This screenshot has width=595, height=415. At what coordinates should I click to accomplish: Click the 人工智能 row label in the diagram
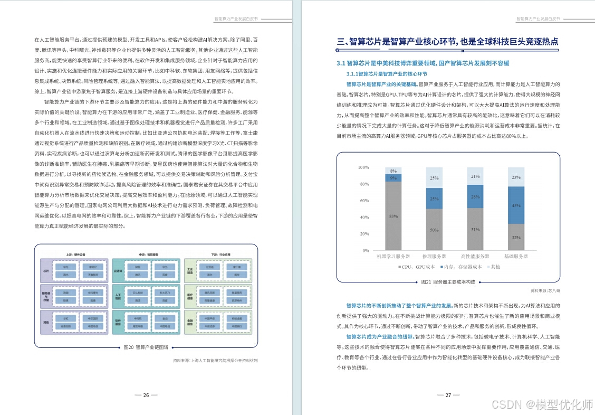118,297
